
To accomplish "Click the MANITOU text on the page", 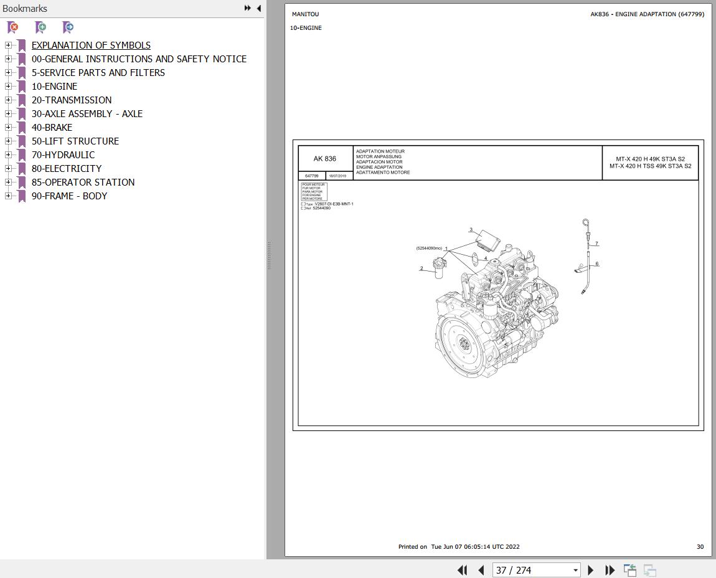I will (x=306, y=14).
